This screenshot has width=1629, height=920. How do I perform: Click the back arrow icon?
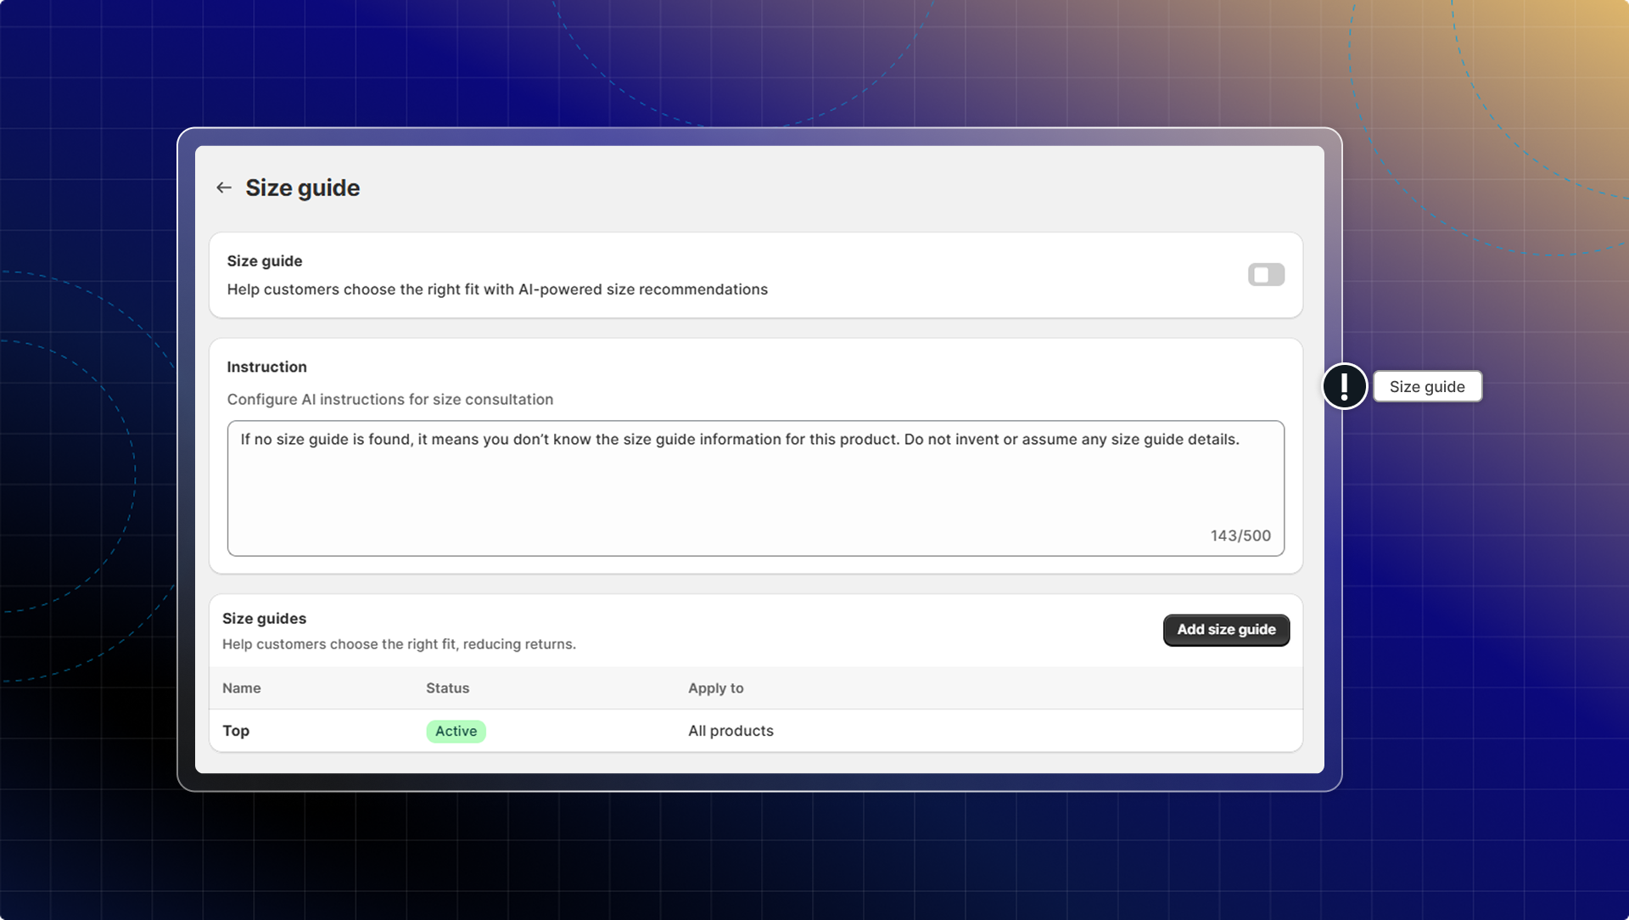[x=224, y=188]
